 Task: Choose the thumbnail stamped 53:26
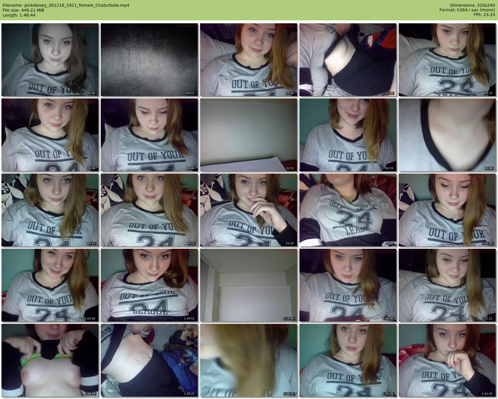click(x=249, y=210)
